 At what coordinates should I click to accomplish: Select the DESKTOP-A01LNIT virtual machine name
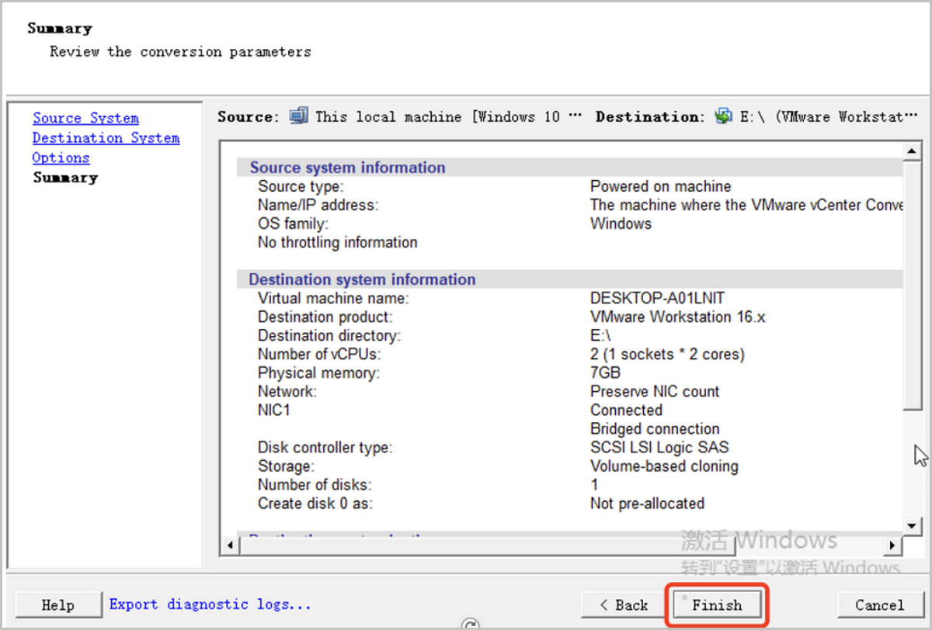pyautogui.click(x=657, y=298)
